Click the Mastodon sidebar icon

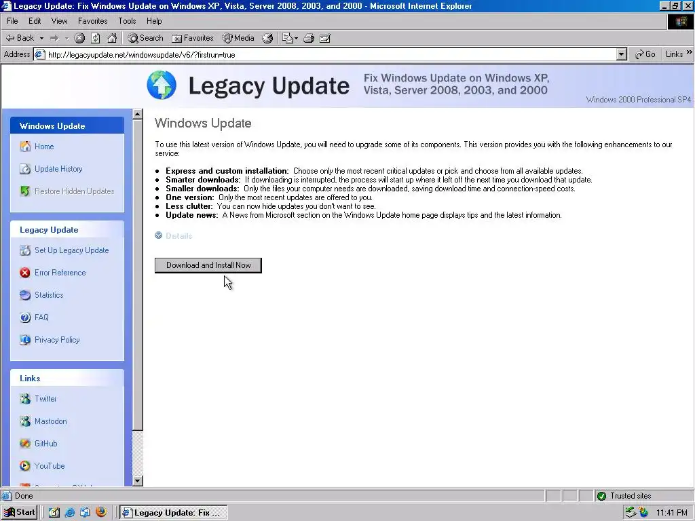pos(25,421)
